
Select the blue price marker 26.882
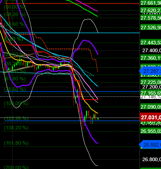[150, 145]
